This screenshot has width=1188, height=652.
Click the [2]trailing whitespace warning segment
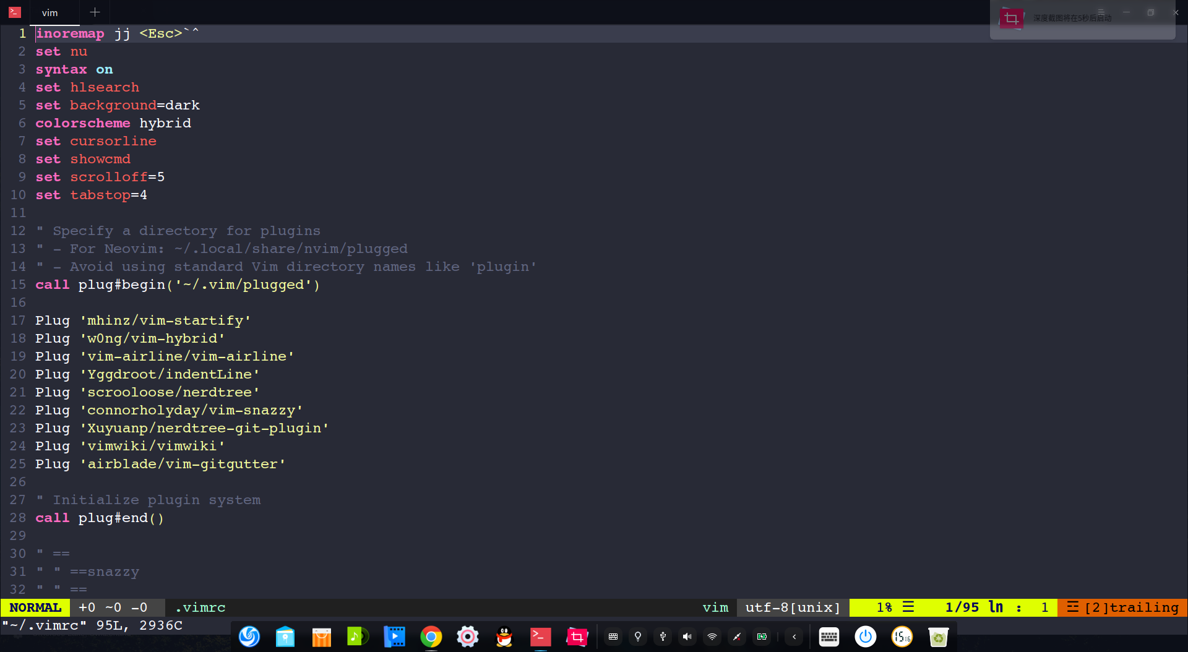(1122, 607)
